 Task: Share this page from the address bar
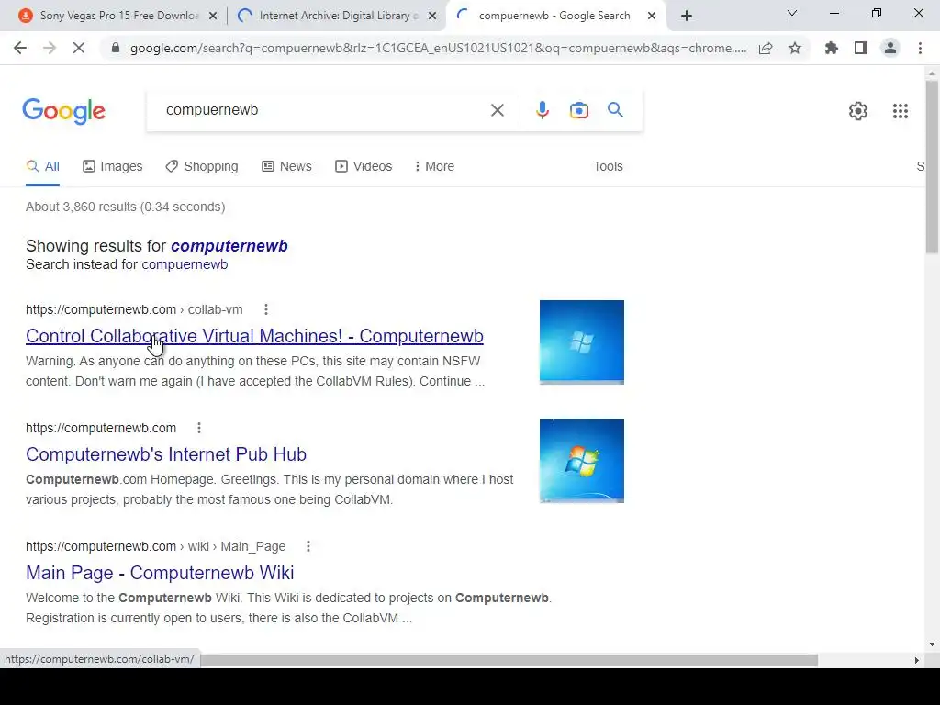pos(766,48)
